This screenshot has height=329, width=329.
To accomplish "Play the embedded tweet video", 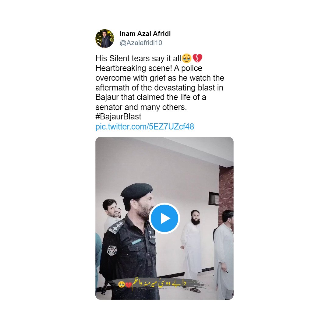I will tap(164, 218).
